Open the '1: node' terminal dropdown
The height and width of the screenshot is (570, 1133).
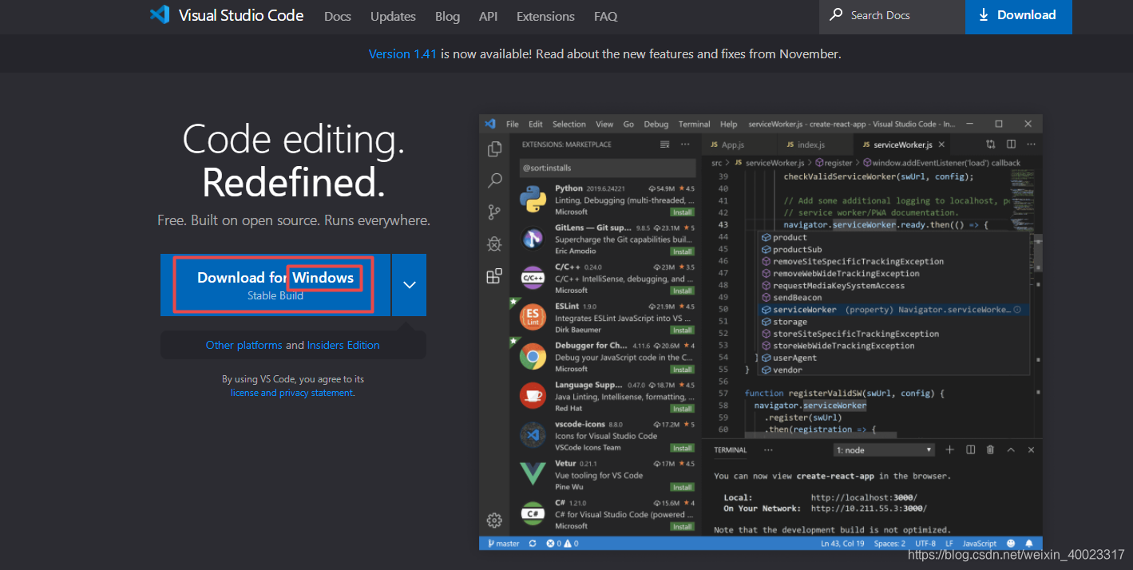pos(883,450)
